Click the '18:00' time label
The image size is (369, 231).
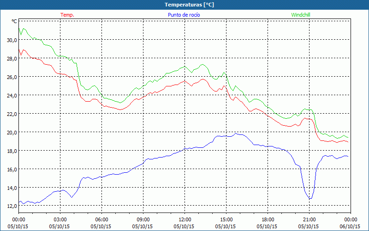[x=268, y=220]
